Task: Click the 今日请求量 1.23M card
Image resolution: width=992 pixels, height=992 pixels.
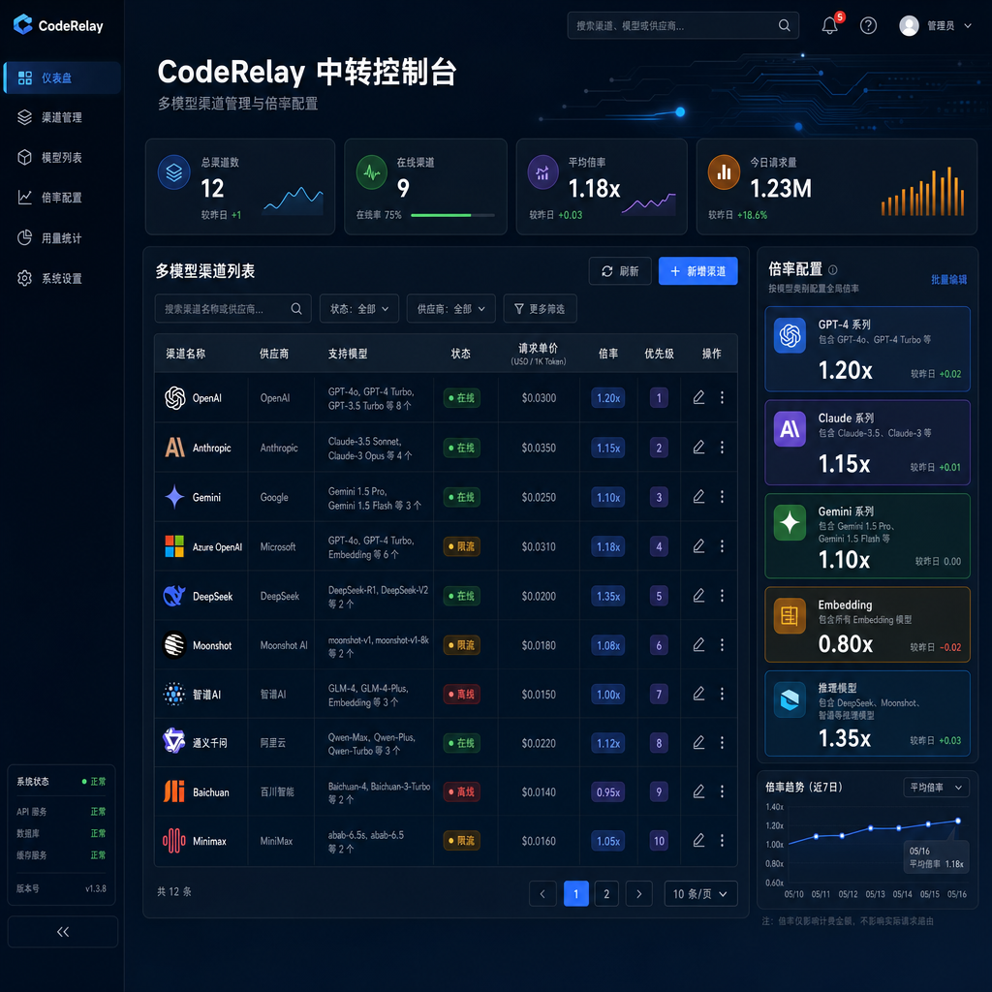Action: tap(836, 187)
